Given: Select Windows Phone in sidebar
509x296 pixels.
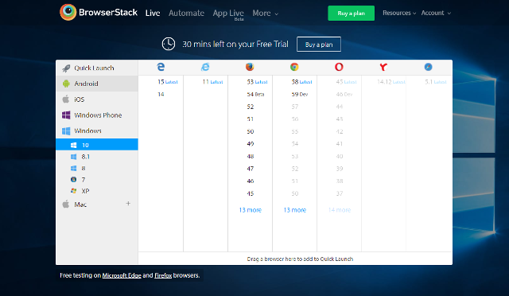Looking at the screenshot, I should click(97, 115).
